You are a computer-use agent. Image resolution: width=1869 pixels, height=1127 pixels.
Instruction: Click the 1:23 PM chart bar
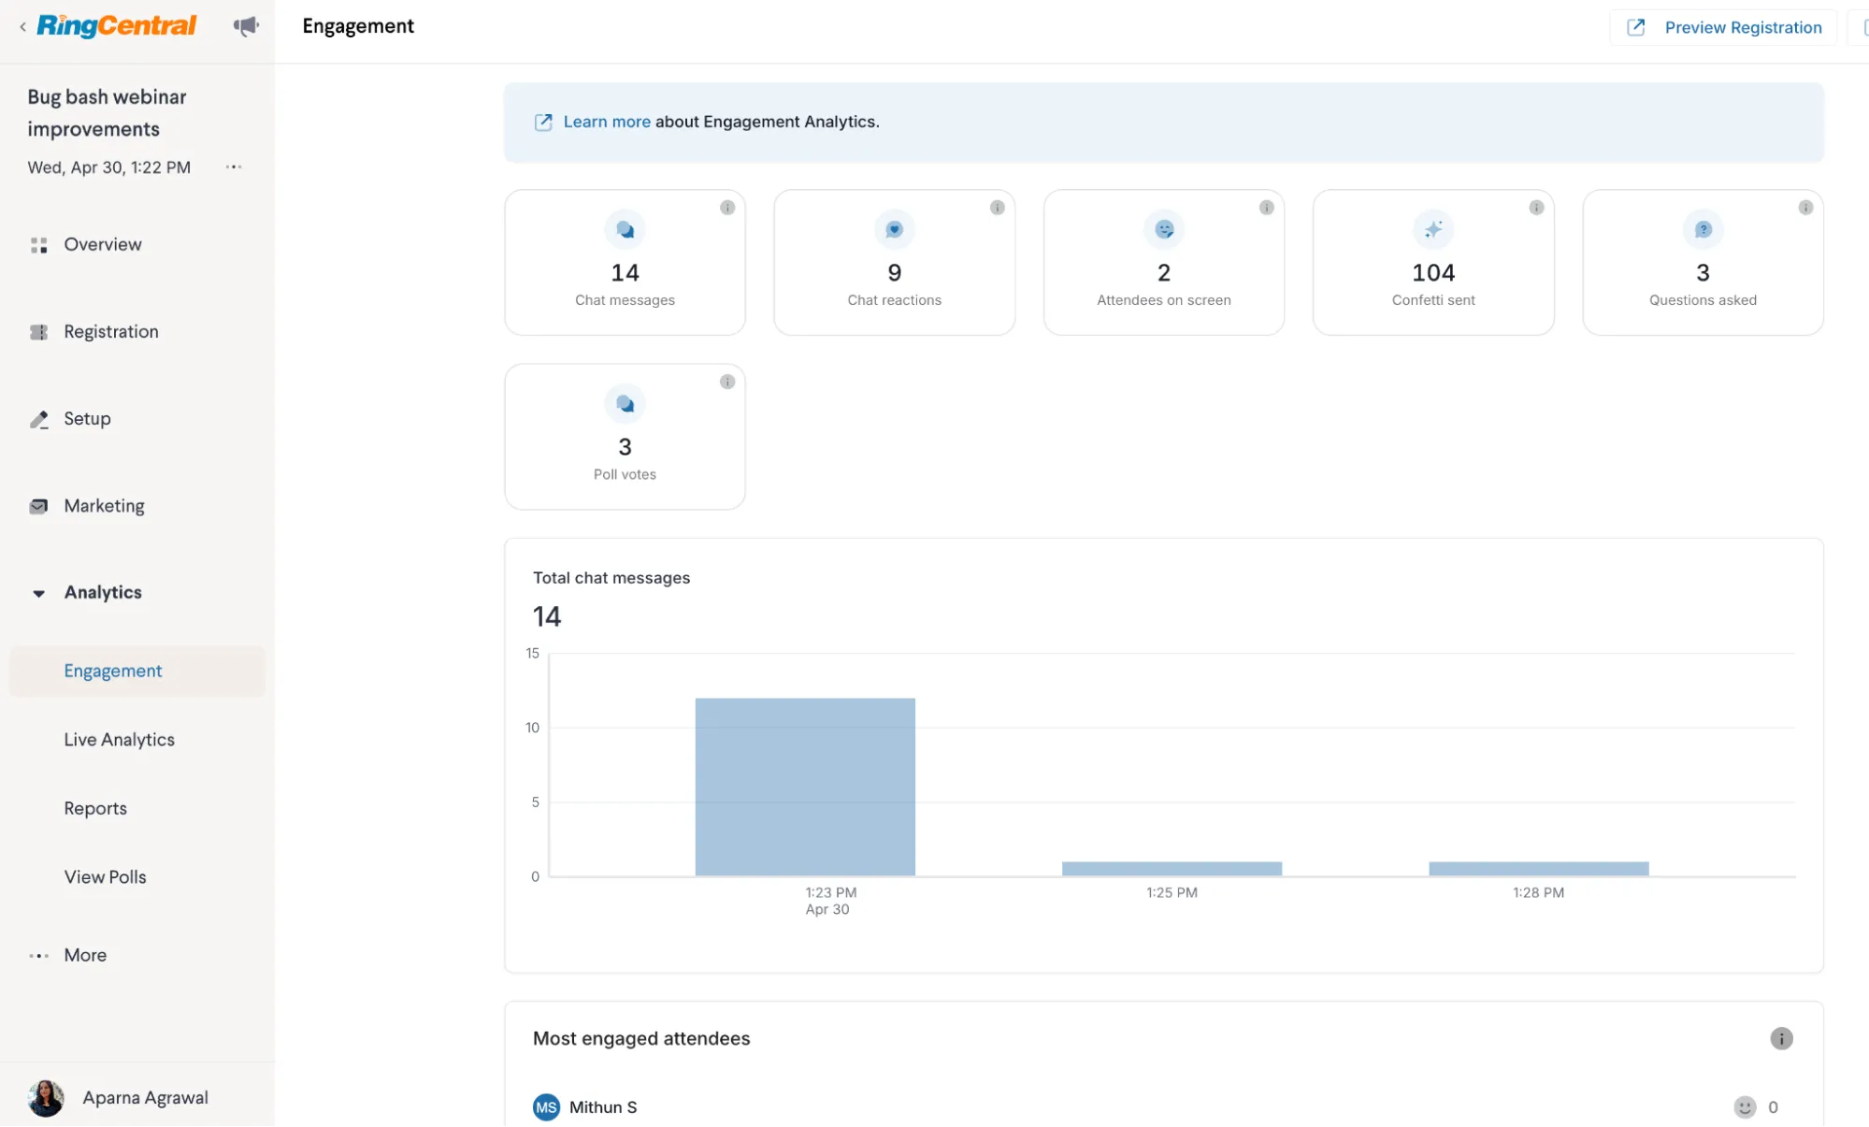[x=805, y=787]
